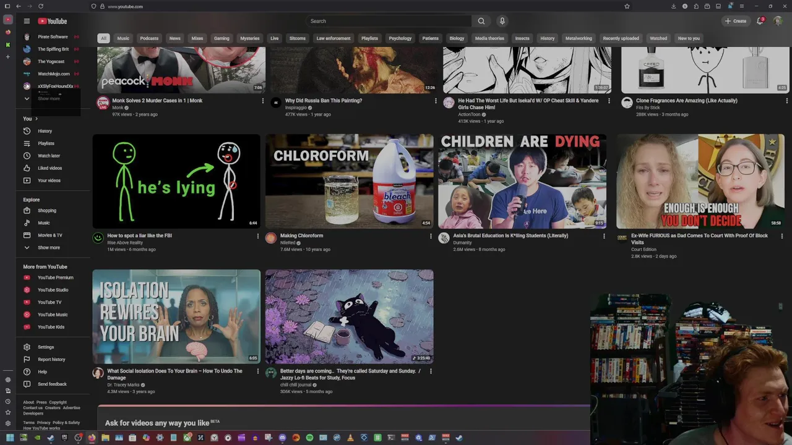Viewport: 792px width, 445px height.
Task: Open options for How to spot a liar video
Action: tap(258, 236)
